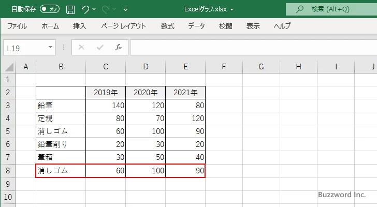Click the 消しゴム cell in row 5
377x207 pixels.
point(61,131)
